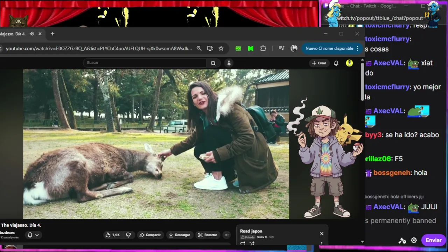Click the Twitch popout URL bar
This screenshot has width=448, height=252.
tap(381, 18)
